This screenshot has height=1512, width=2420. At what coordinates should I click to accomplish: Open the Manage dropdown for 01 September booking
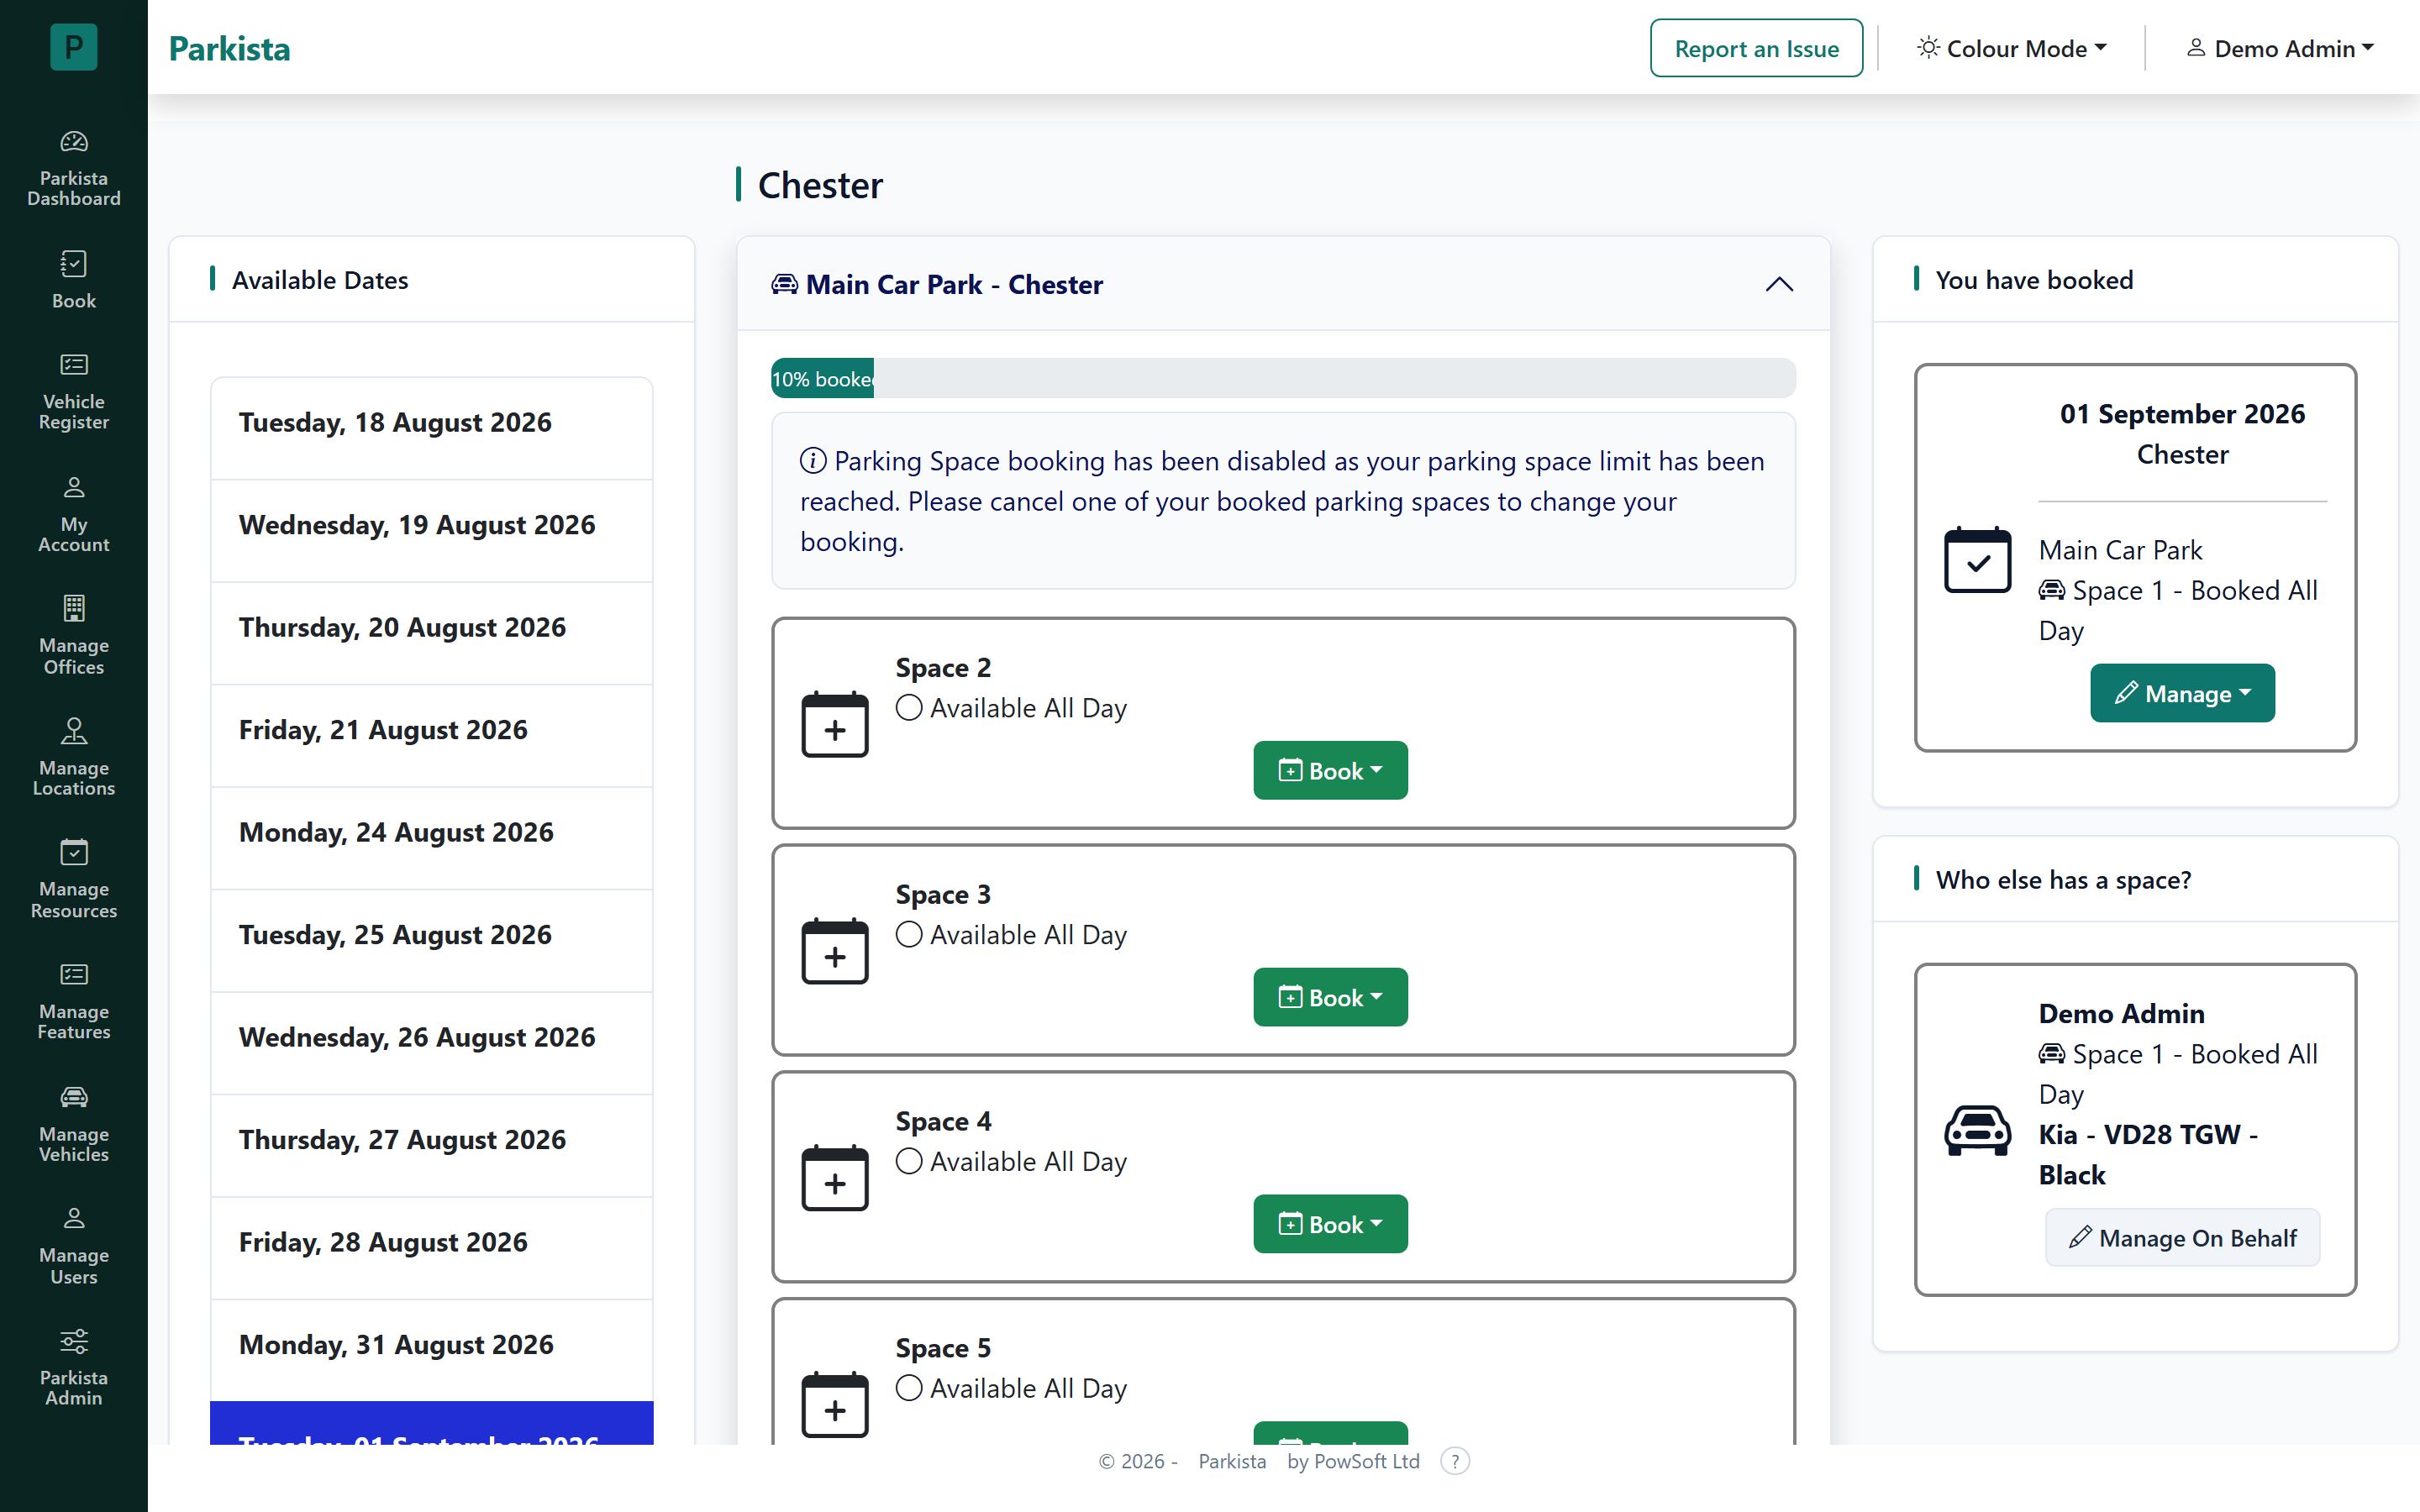2182,693
